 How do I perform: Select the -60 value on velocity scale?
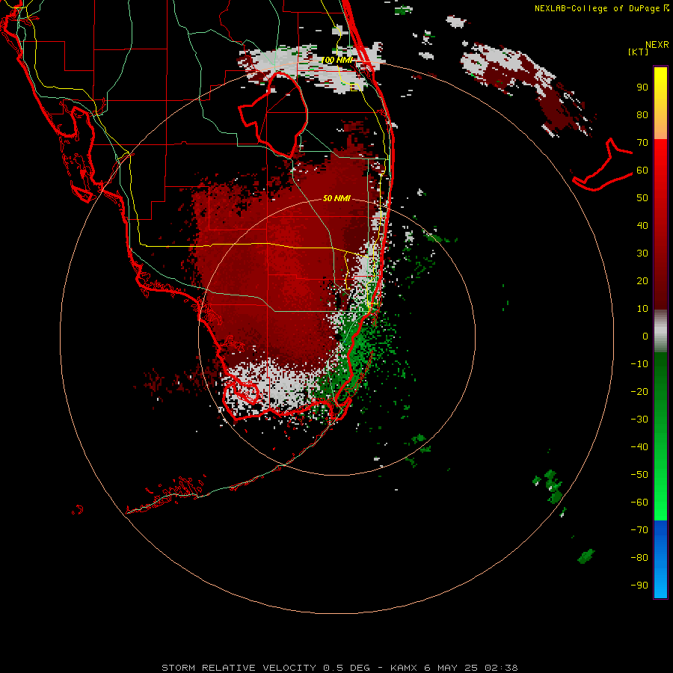pos(639,503)
